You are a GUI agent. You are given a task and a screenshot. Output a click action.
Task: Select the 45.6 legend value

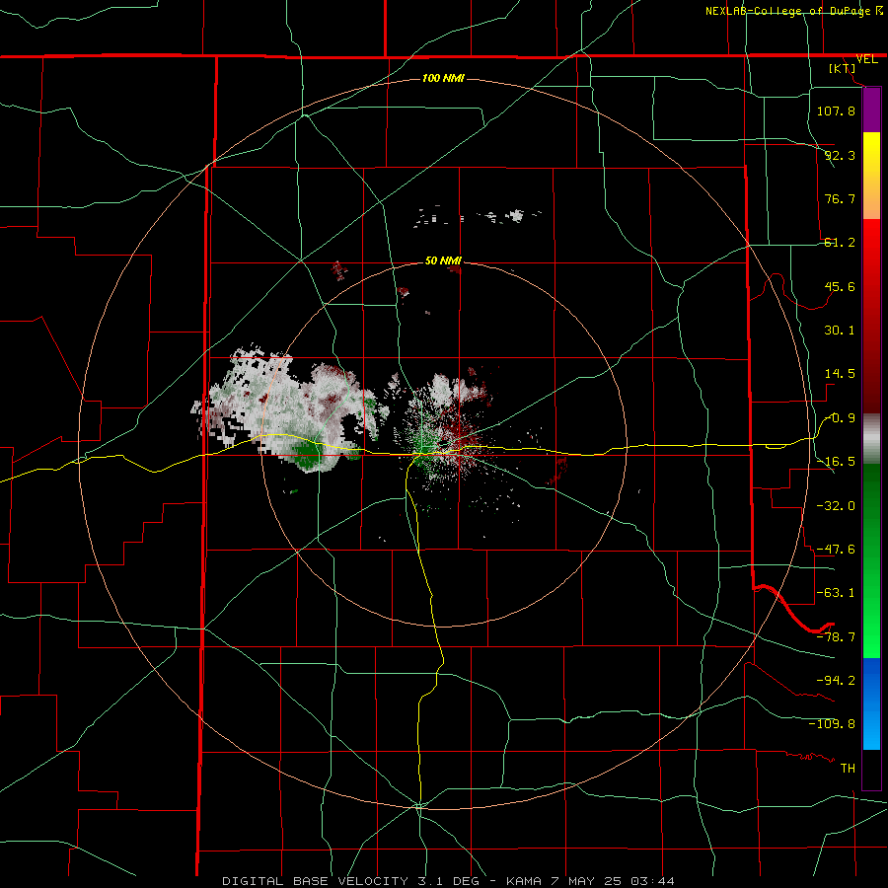840,286
